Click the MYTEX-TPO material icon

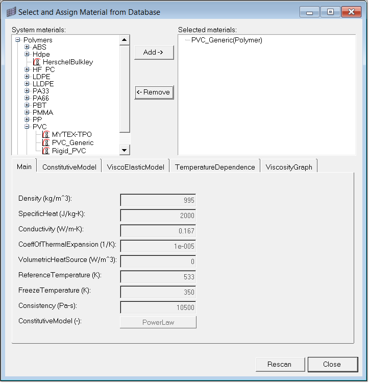click(46, 135)
